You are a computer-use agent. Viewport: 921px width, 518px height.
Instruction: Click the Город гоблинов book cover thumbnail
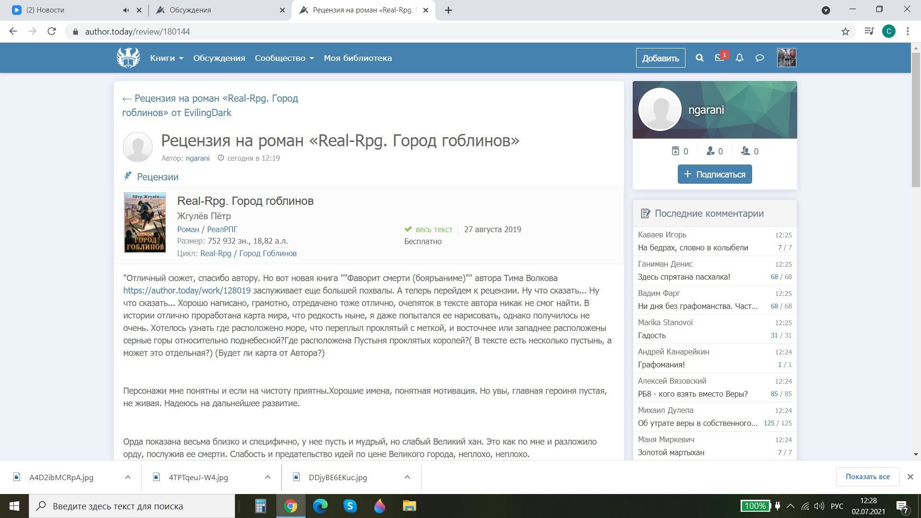pyautogui.click(x=144, y=223)
